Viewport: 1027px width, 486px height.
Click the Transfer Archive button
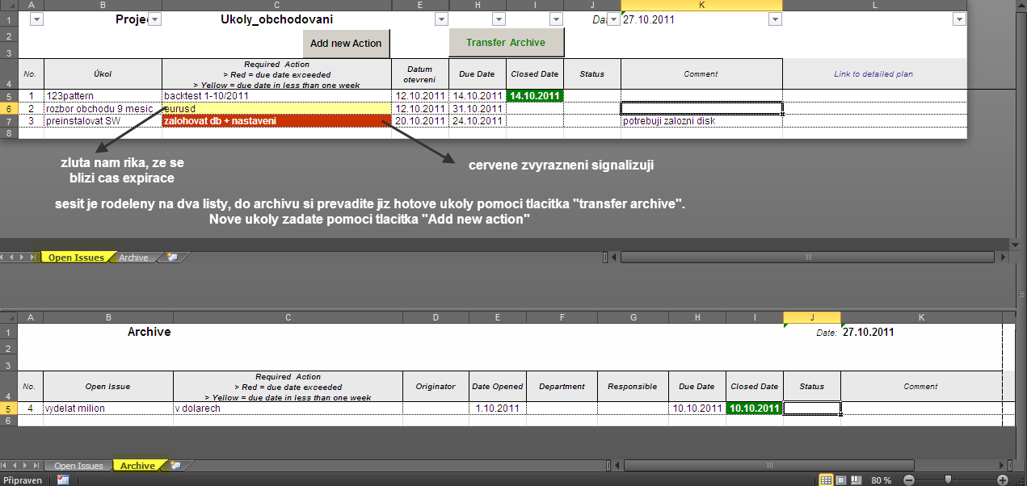coord(506,43)
